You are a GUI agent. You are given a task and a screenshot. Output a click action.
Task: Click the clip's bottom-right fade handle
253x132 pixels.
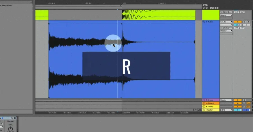[x=121, y=97]
